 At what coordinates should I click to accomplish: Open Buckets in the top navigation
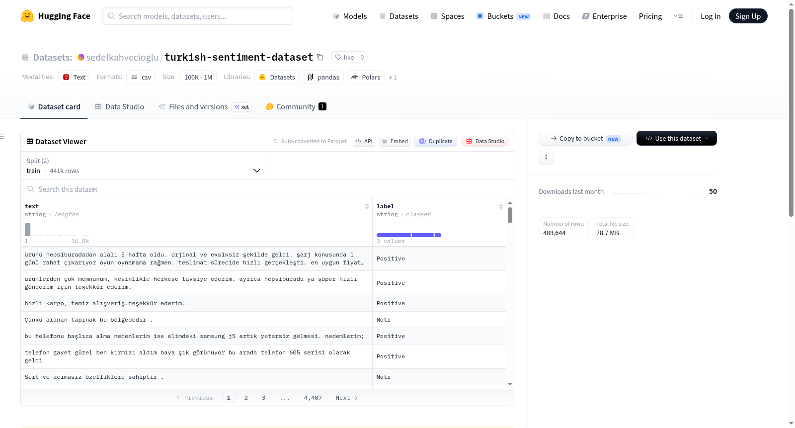(503, 16)
